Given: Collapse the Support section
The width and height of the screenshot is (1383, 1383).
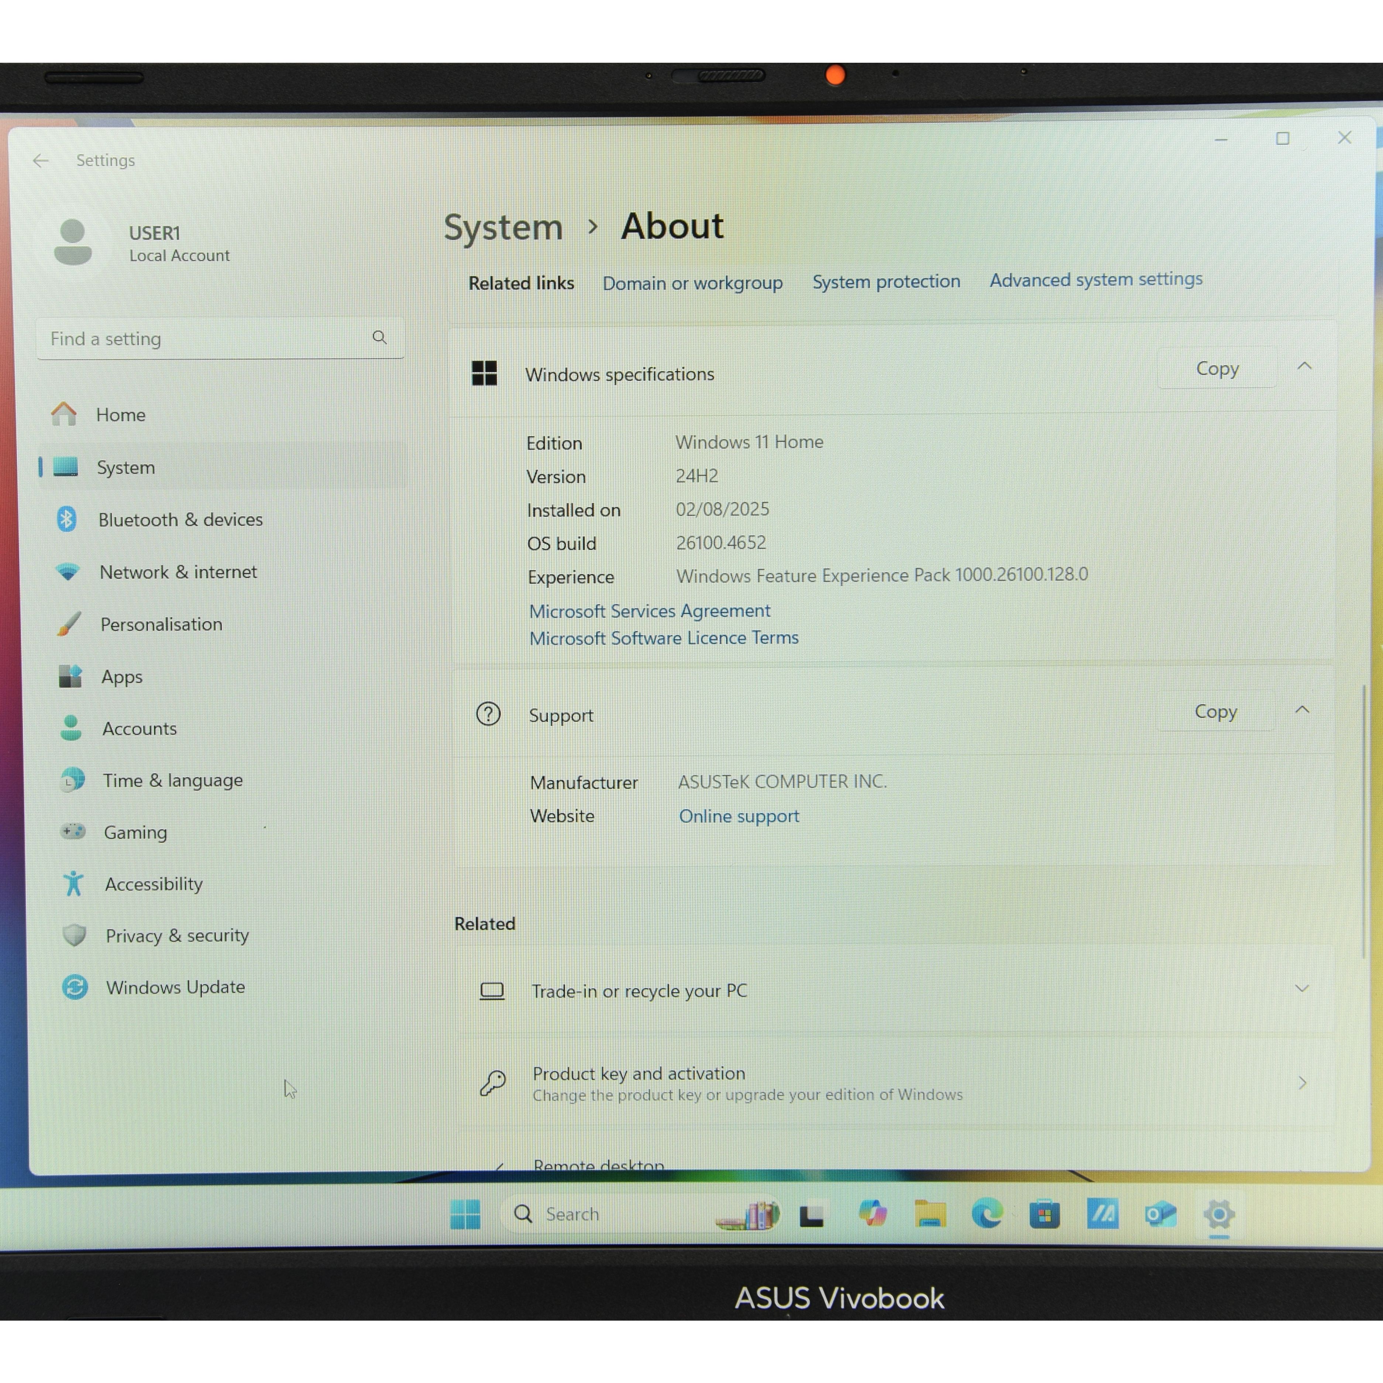Looking at the screenshot, I should pos(1302,710).
